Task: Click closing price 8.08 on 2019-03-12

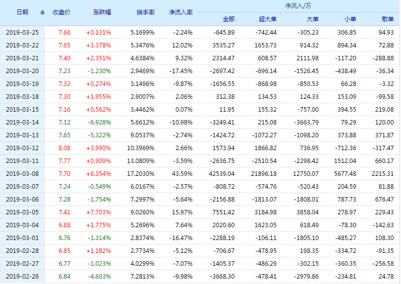Action: (x=64, y=148)
